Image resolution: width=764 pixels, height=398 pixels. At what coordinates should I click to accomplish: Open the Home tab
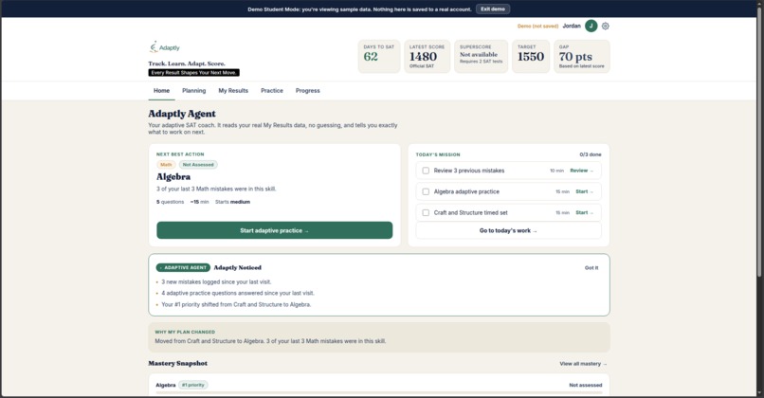[162, 91]
